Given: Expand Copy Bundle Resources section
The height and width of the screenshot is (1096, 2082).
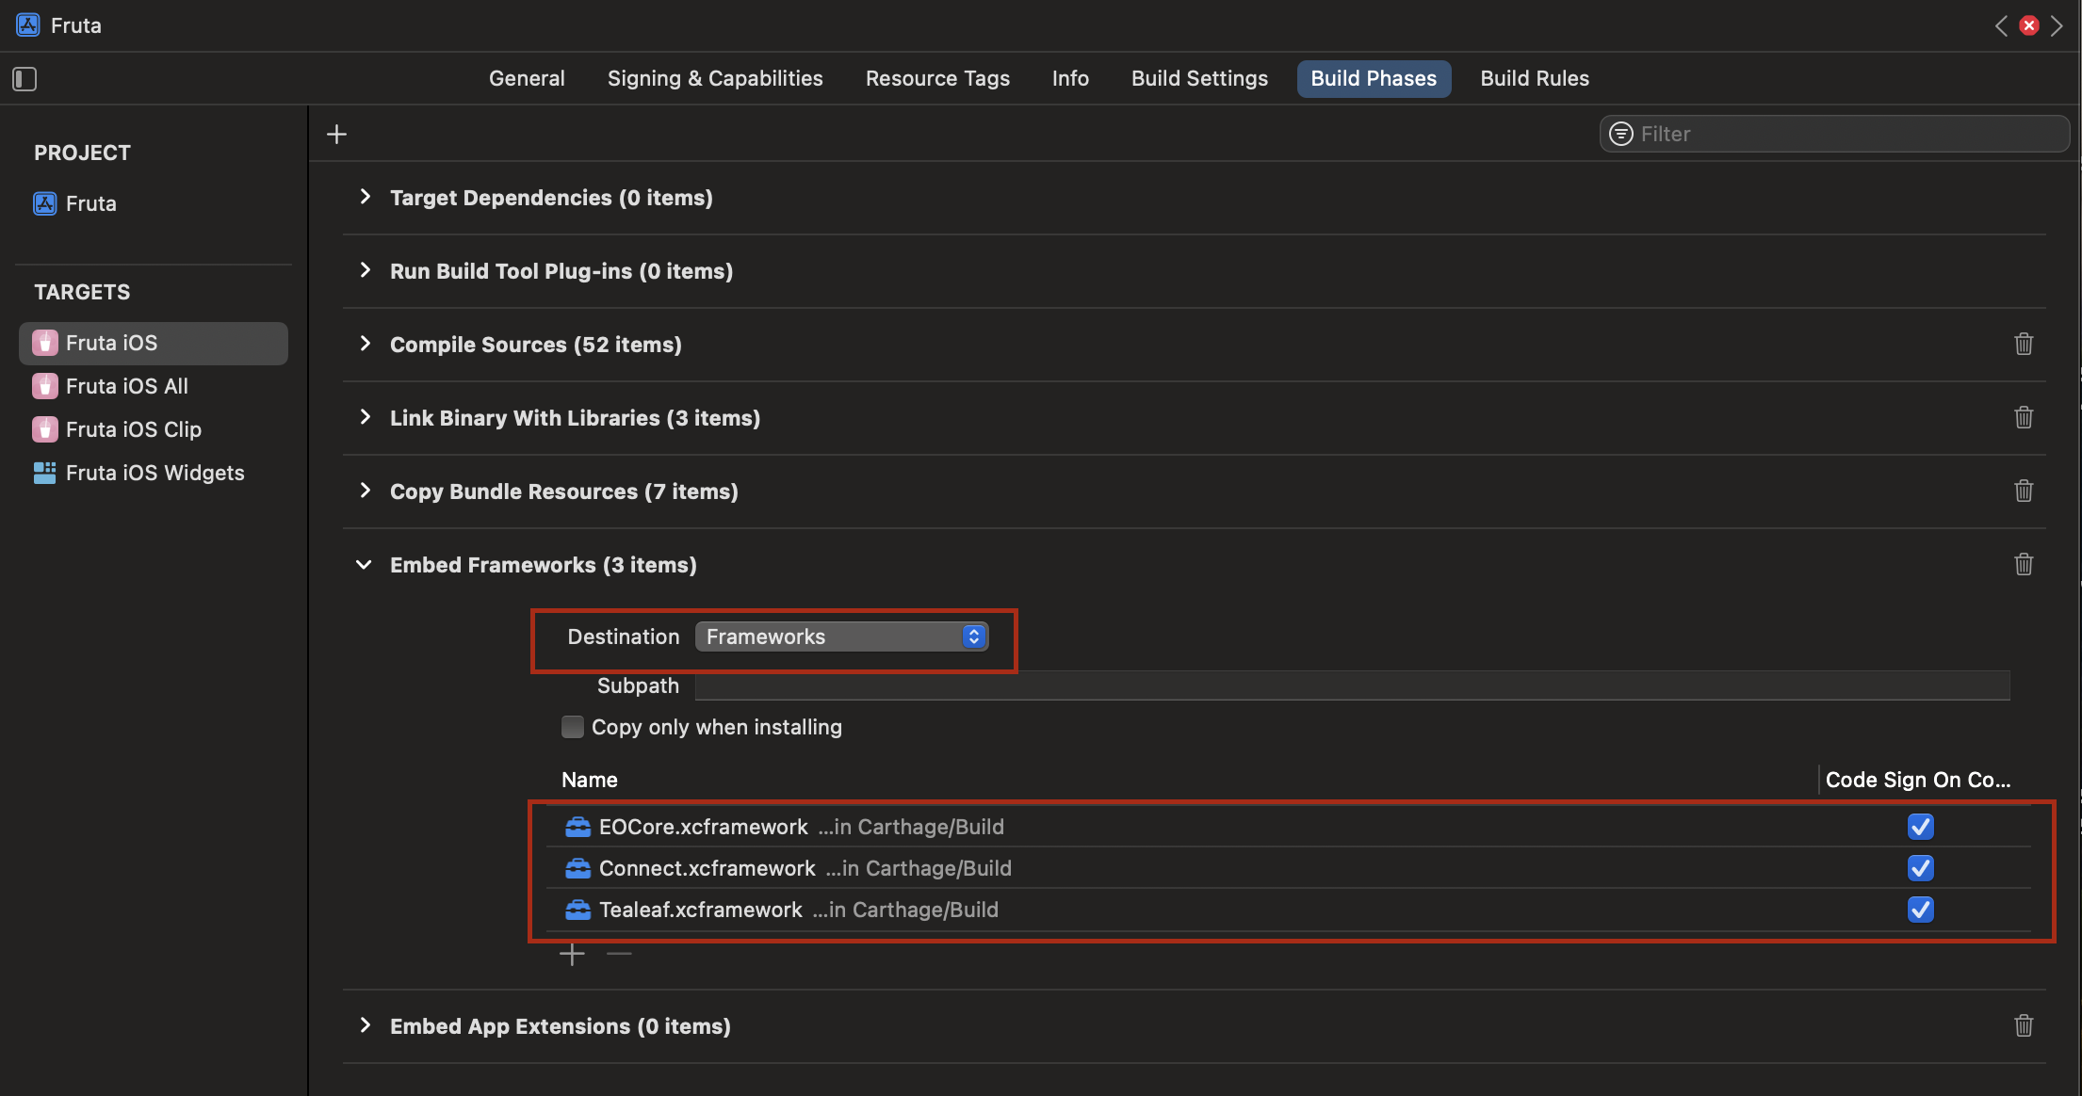Looking at the screenshot, I should [x=365, y=491].
